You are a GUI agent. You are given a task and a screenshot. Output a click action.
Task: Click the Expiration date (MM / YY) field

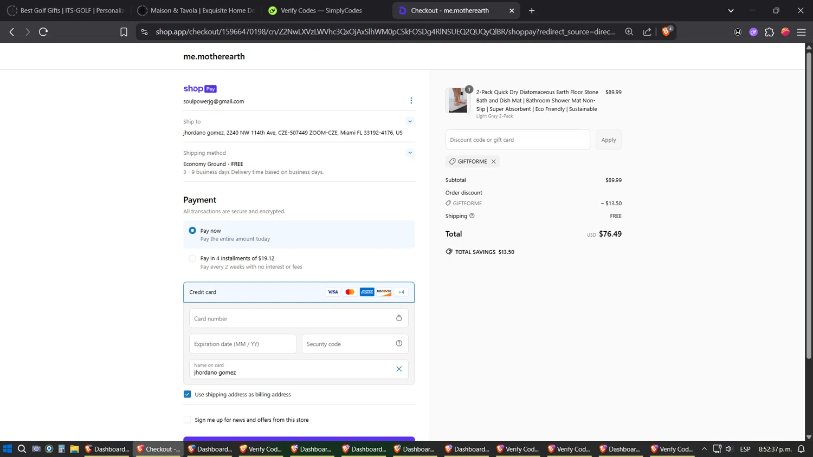pos(243,344)
